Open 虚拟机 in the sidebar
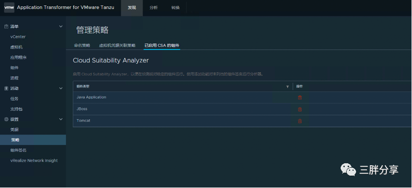The image size is (412, 188). 16,47
